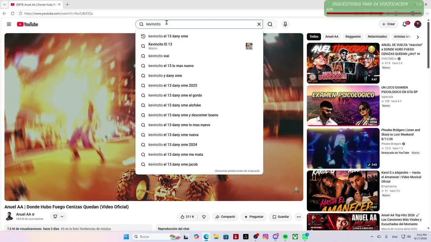431x242 pixels.
Task: Like the video with 211 K
Action: (x=187, y=217)
